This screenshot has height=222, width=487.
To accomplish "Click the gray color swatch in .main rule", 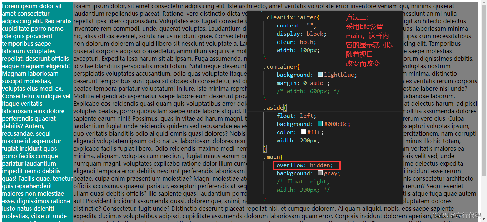I will click(x=320, y=173).
